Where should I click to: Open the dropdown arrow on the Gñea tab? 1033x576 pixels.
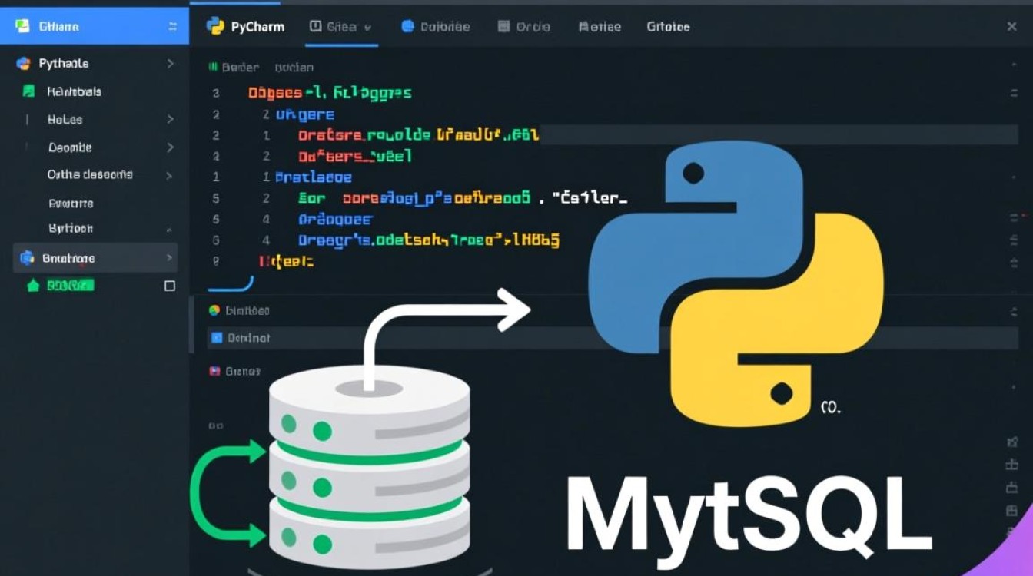click(x=367, y=27)
